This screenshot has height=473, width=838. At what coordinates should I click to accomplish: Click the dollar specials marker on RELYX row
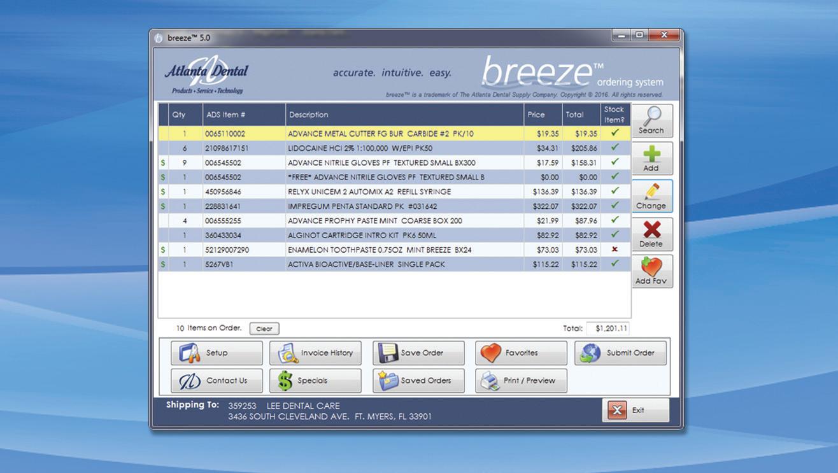pyautogui.click(x=163, y=192)
